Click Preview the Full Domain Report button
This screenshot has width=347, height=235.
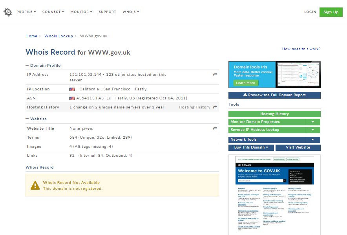(x=274, y=95)
